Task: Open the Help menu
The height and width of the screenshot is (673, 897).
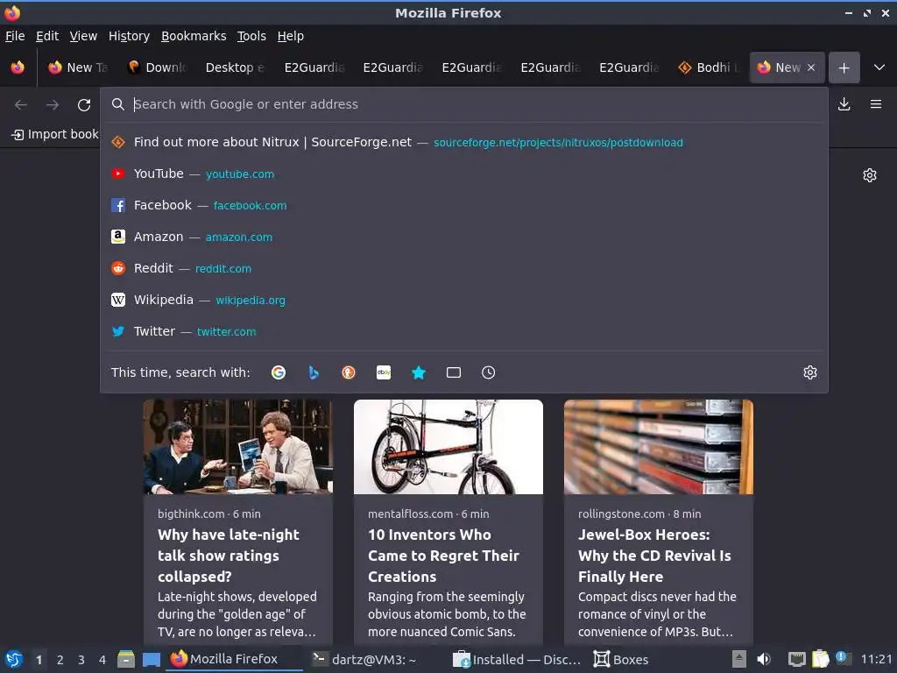Action: pos(291,36)
